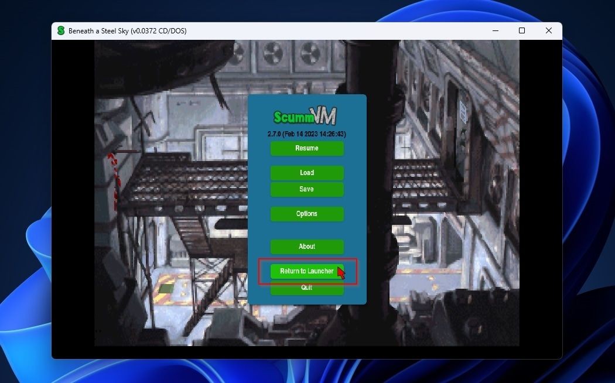615x383 pixels.
Task: Click the green S title bar icon
Action: point(61,30)
